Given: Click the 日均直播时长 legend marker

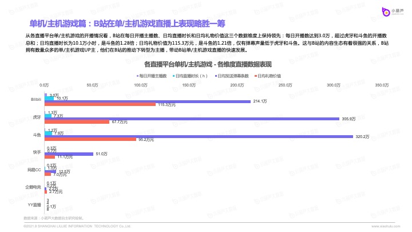Looking at the screenshot, I should pyautogui.click(x=173, y=76).
